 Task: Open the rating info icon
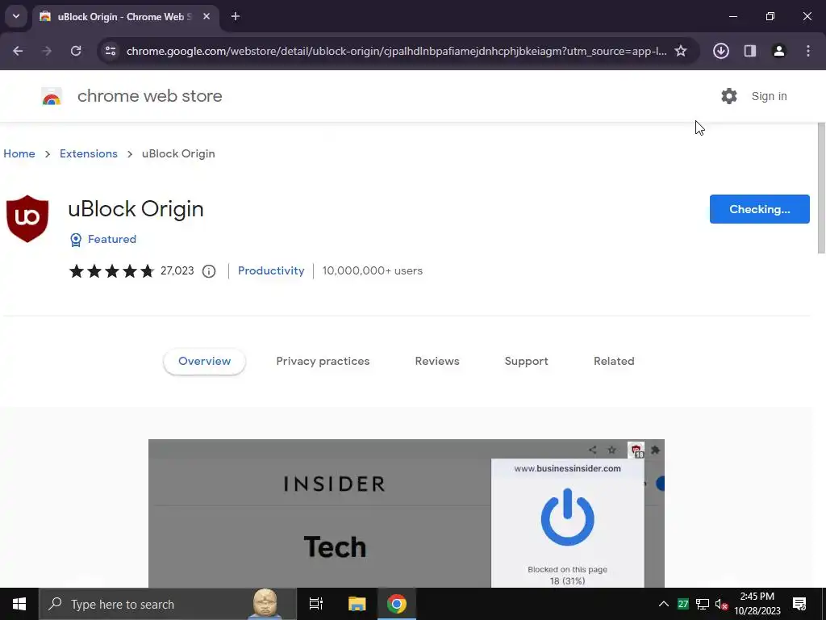tap(209, 271)
